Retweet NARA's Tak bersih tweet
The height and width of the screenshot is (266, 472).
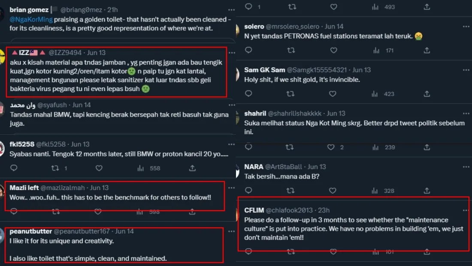coord(291,190)
